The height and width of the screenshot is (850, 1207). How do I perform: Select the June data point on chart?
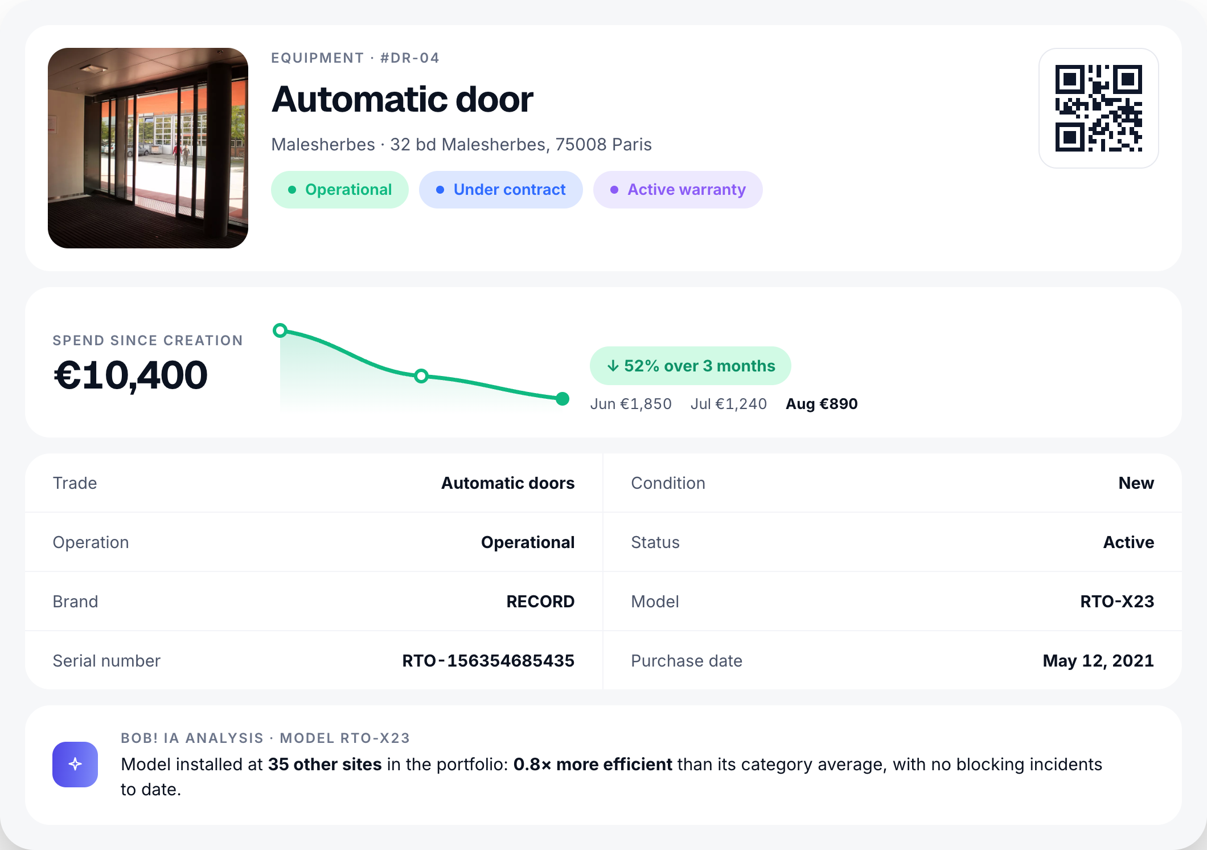(280, 330)
